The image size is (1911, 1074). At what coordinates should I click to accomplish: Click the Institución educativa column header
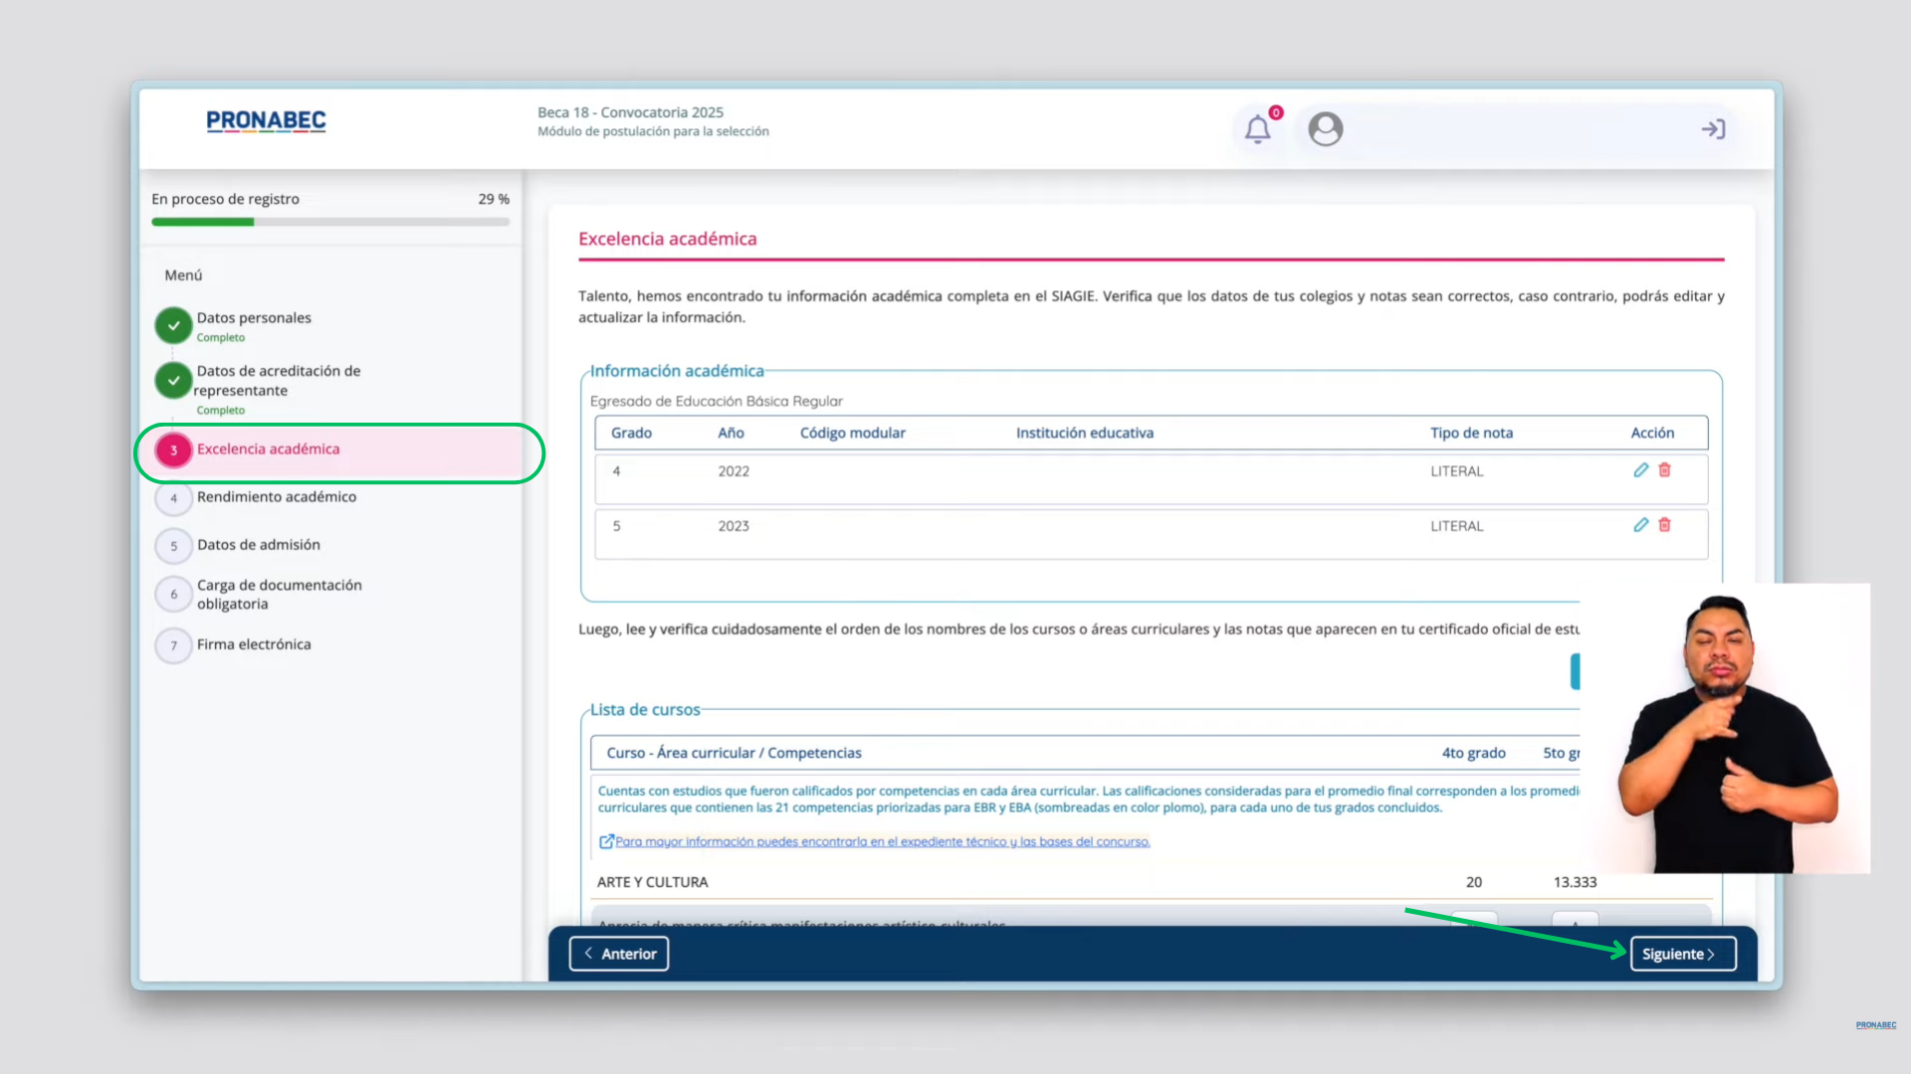(1084, 433)
